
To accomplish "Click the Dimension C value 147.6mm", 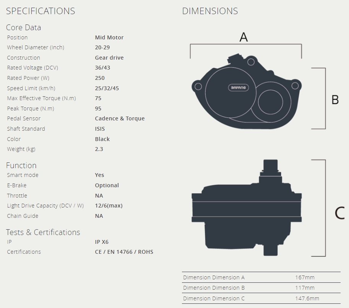I will 307,298.
